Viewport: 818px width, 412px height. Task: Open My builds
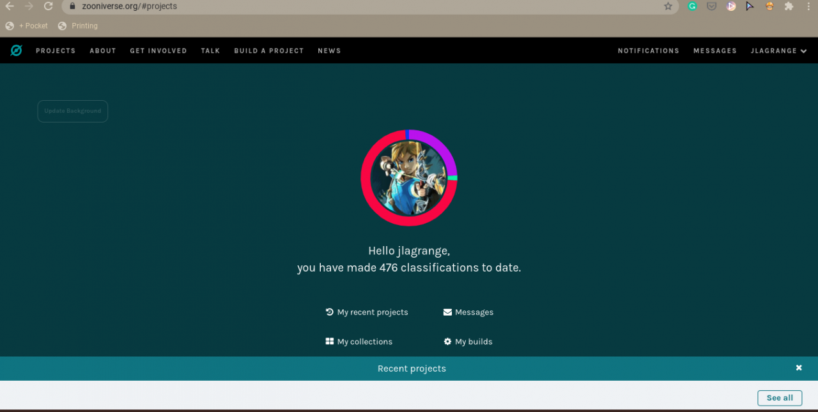point(468,341)
